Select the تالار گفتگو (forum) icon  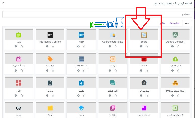click(113, 83)
